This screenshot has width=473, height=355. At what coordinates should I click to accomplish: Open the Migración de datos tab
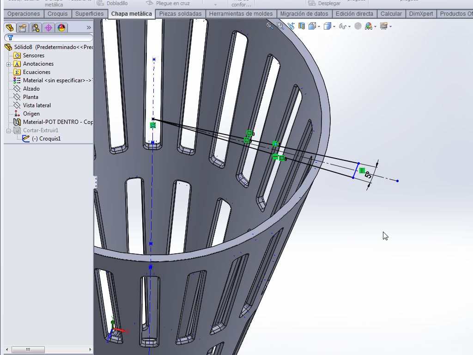(x=304, y=14)
